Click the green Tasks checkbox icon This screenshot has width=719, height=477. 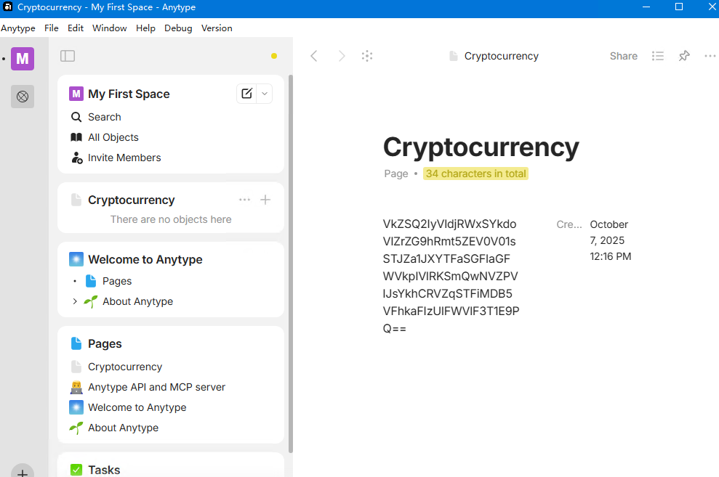[76, 470]
